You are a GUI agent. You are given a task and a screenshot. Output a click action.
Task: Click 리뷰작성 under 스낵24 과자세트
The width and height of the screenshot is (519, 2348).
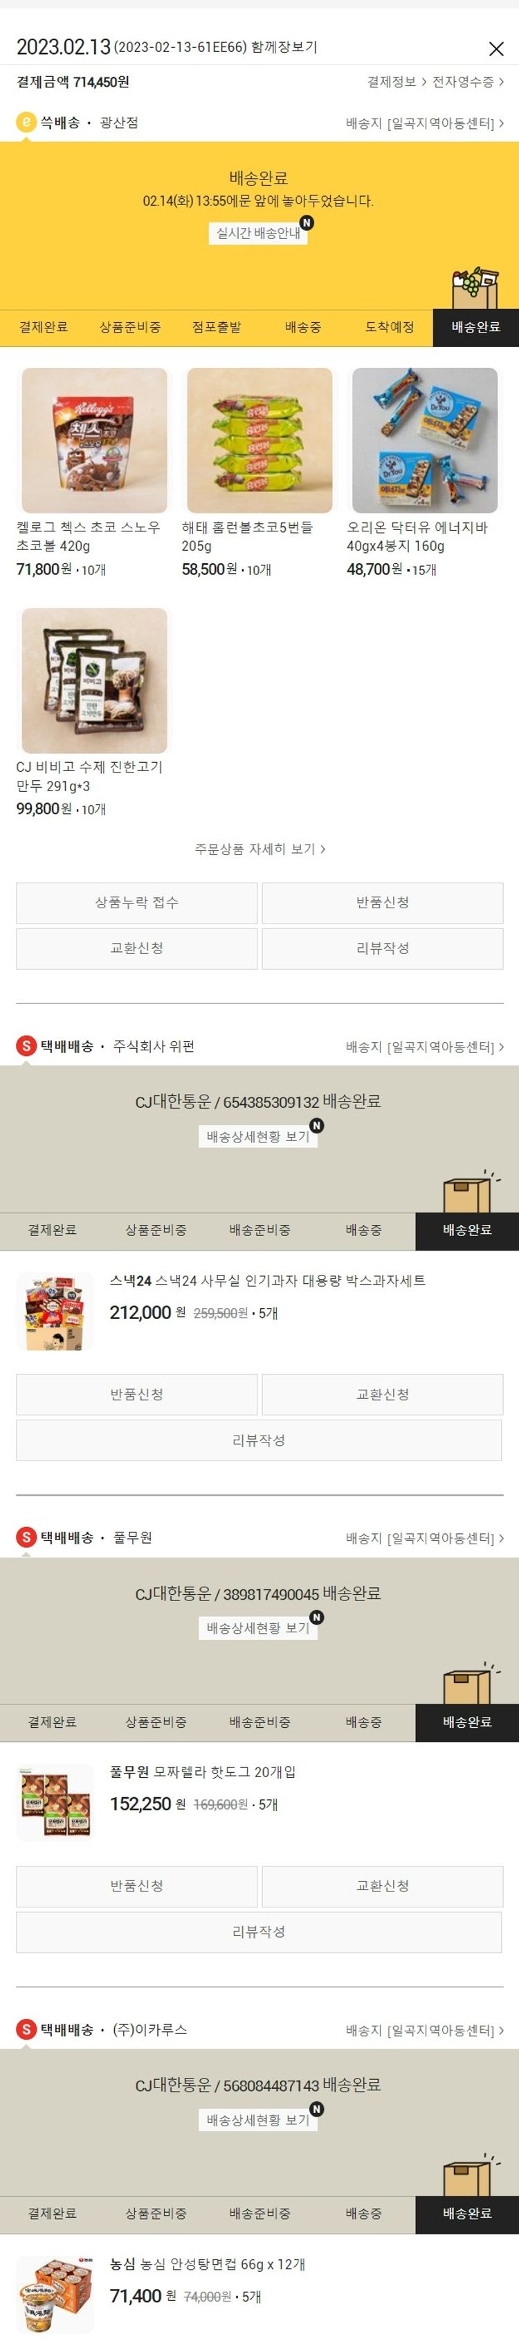click(x=259, y=1440)
